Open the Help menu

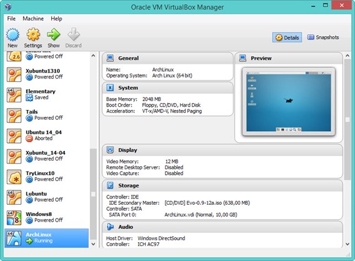(56, 19)
